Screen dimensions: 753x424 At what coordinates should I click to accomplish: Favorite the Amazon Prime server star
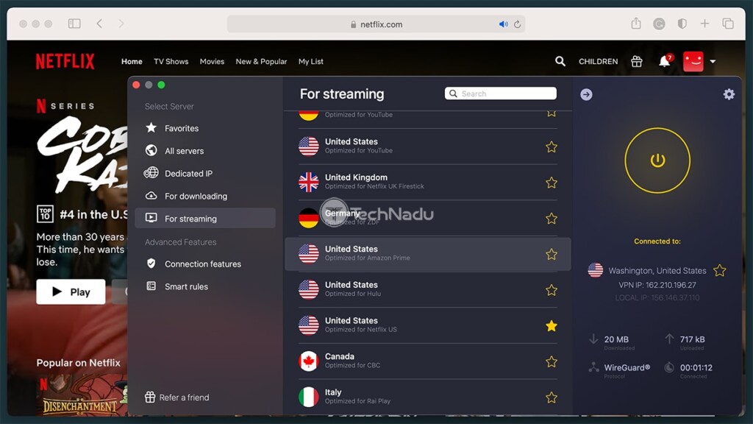(x=552, y=254)
